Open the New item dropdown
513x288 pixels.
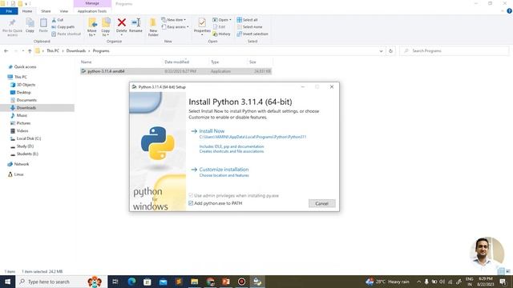[174, 20]
